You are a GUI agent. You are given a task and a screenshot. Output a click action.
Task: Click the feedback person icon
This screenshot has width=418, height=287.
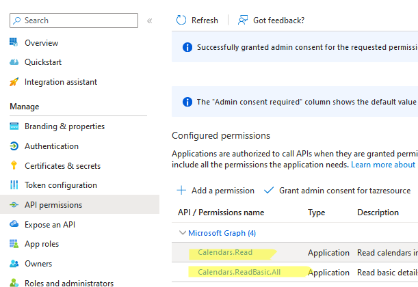pyautogui.click(x=243, y=20)
